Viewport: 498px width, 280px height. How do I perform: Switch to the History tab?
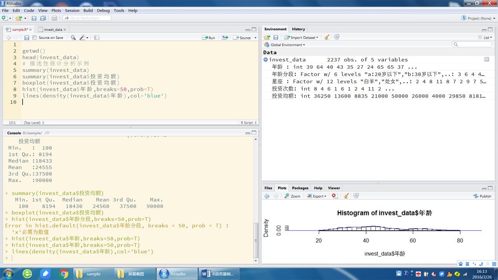298,29
